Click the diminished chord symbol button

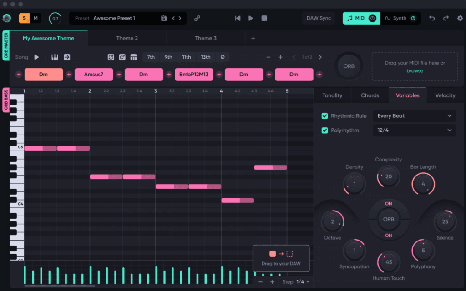click(223, 57)
